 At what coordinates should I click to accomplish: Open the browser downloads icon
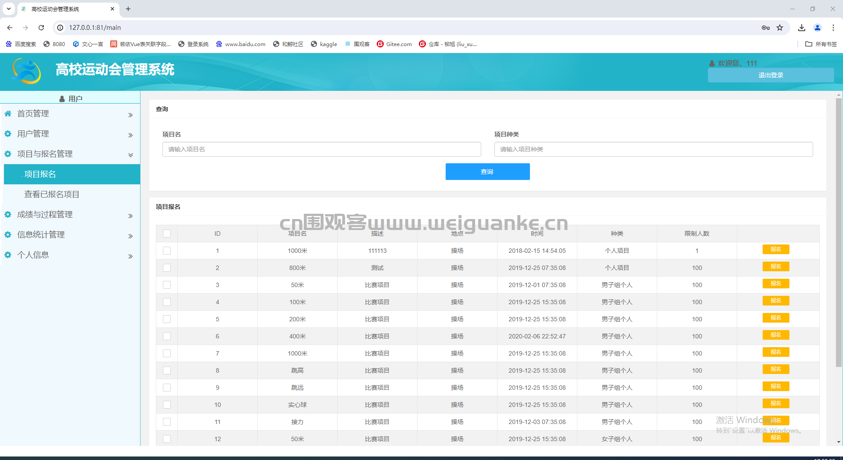[802, 27]
